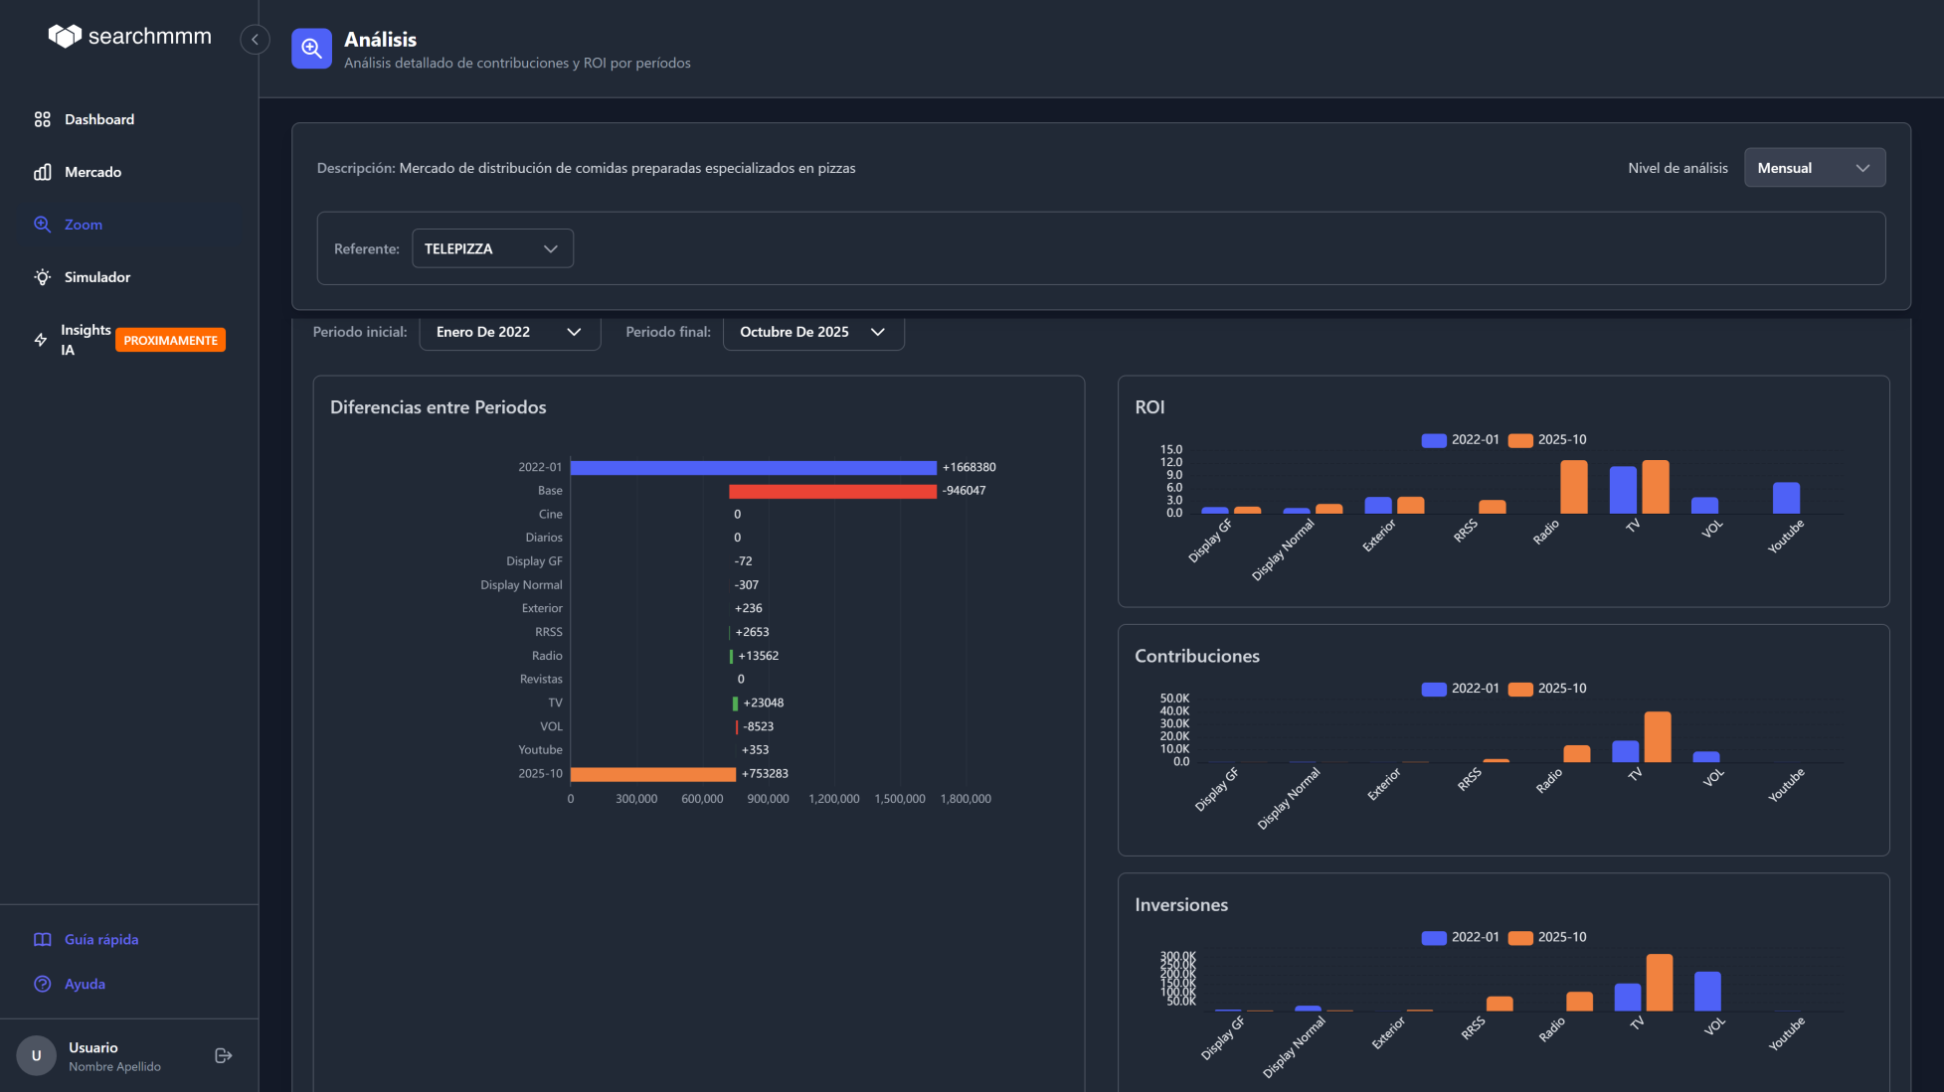Click the orange 2025-10 swatch in ROI legend

coord(1520,440)
